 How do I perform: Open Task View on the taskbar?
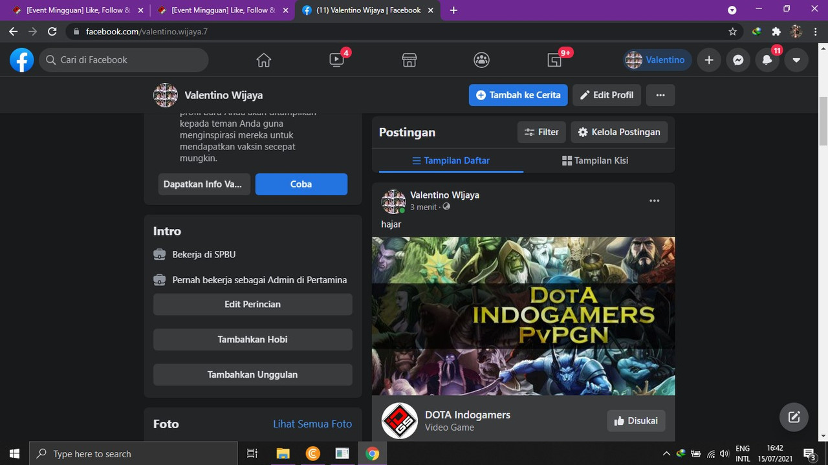pyautogui.click(x=252, y=453)
